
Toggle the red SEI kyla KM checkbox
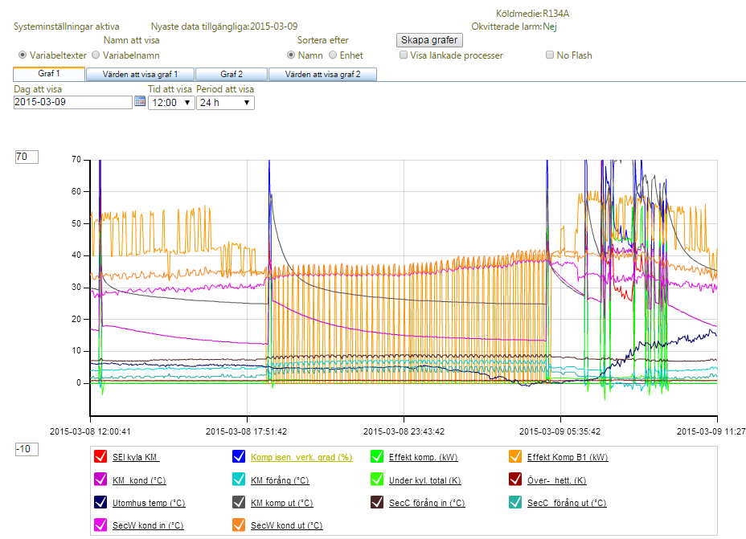(x=100, y=456)
